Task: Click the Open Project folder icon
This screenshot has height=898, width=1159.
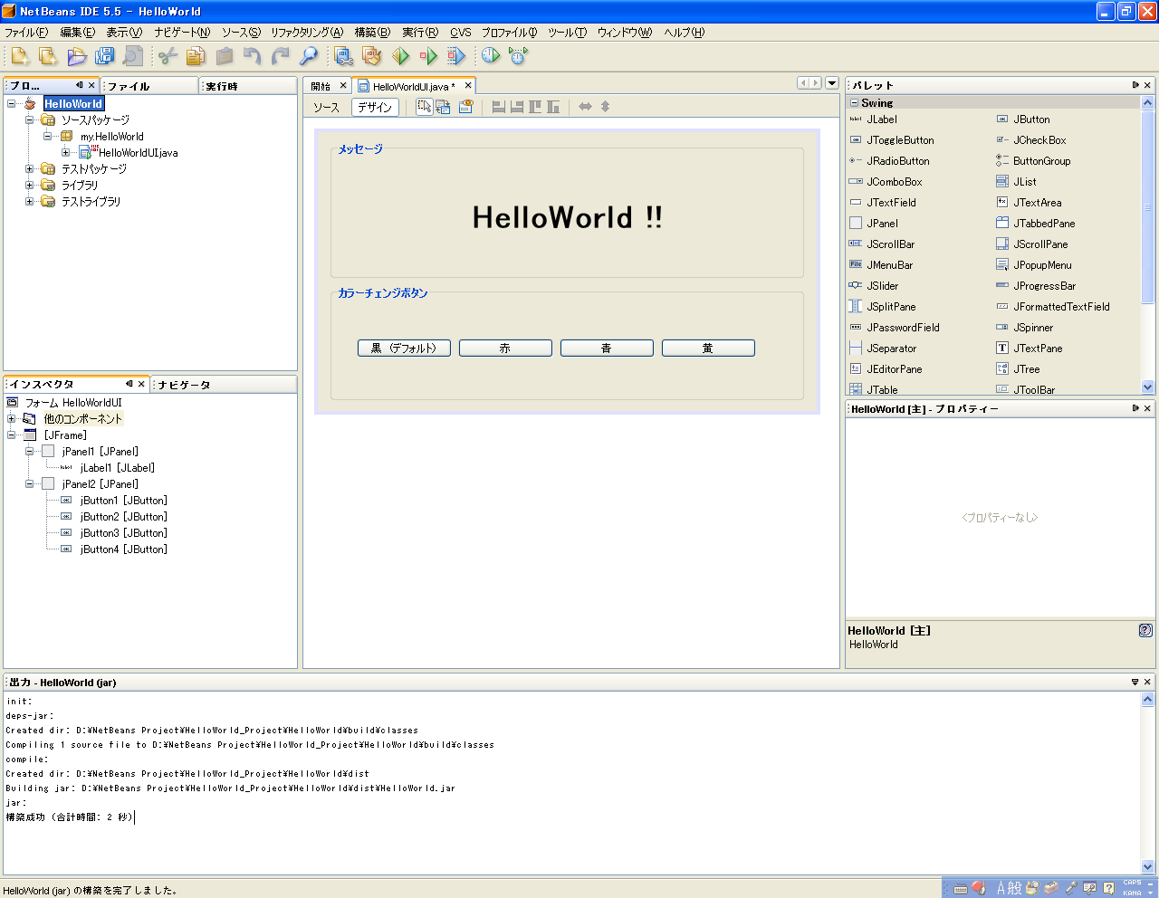Action: (x=77, y=56)
